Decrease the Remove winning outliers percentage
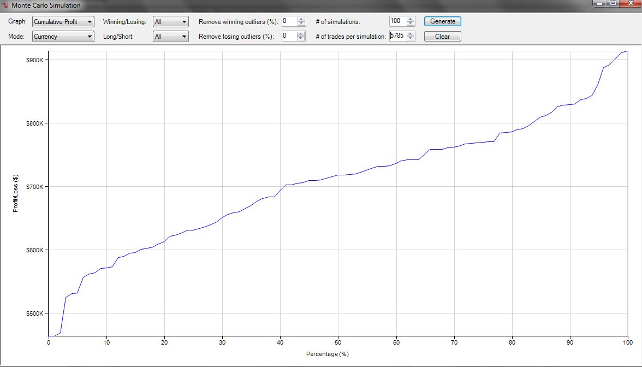This screenshot has height=367, width=642. click(301, 24)
